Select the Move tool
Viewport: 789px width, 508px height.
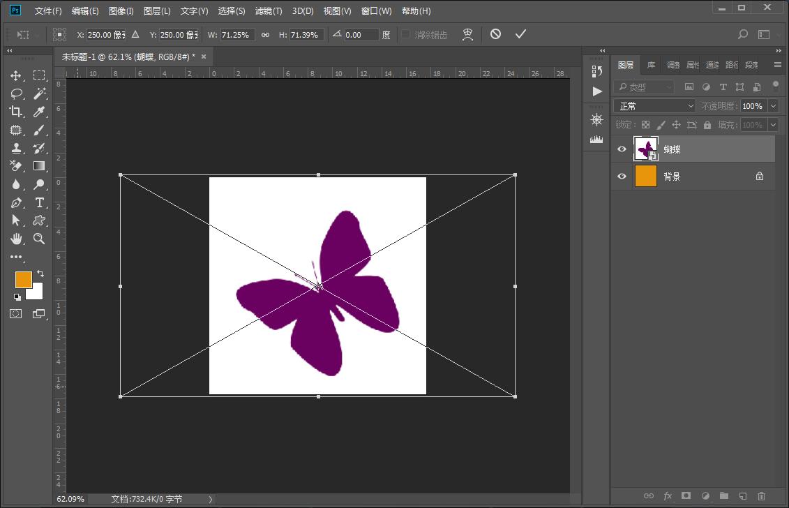(x=16, y=75)
